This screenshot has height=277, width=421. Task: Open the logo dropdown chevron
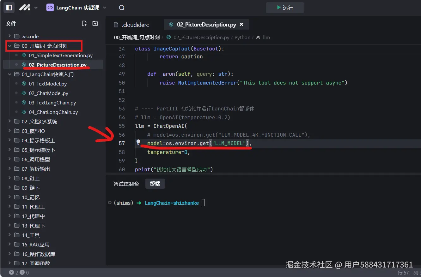[36, 8]
